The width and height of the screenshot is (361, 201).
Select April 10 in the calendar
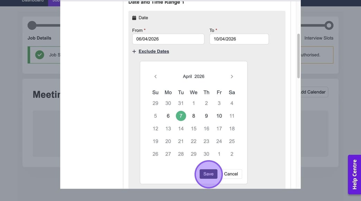click(219, 116)
